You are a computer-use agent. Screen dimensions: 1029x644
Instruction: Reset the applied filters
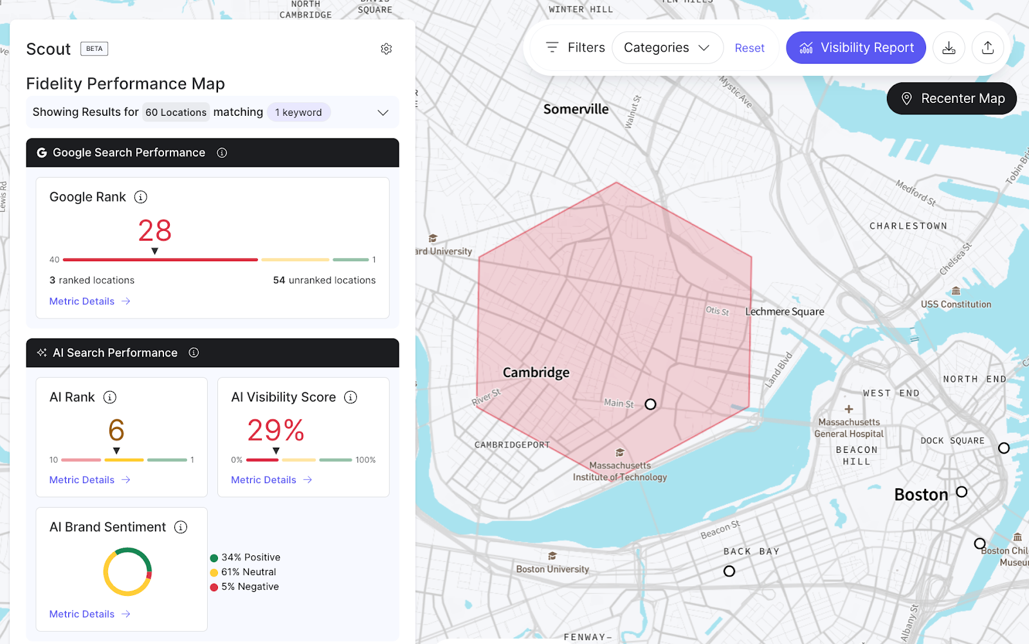tap(749, 48)
